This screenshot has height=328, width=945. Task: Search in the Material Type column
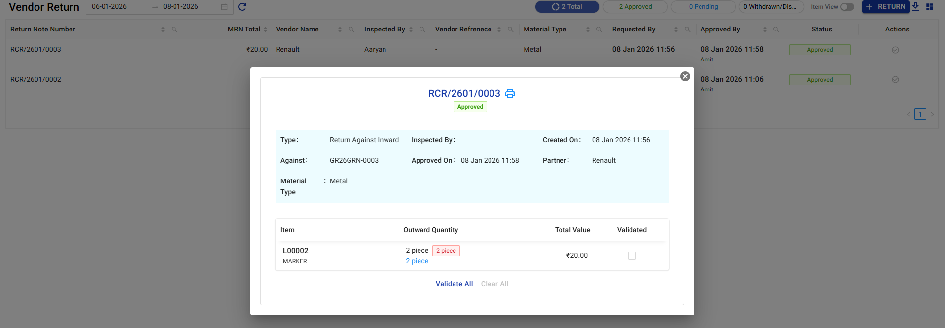599,30
